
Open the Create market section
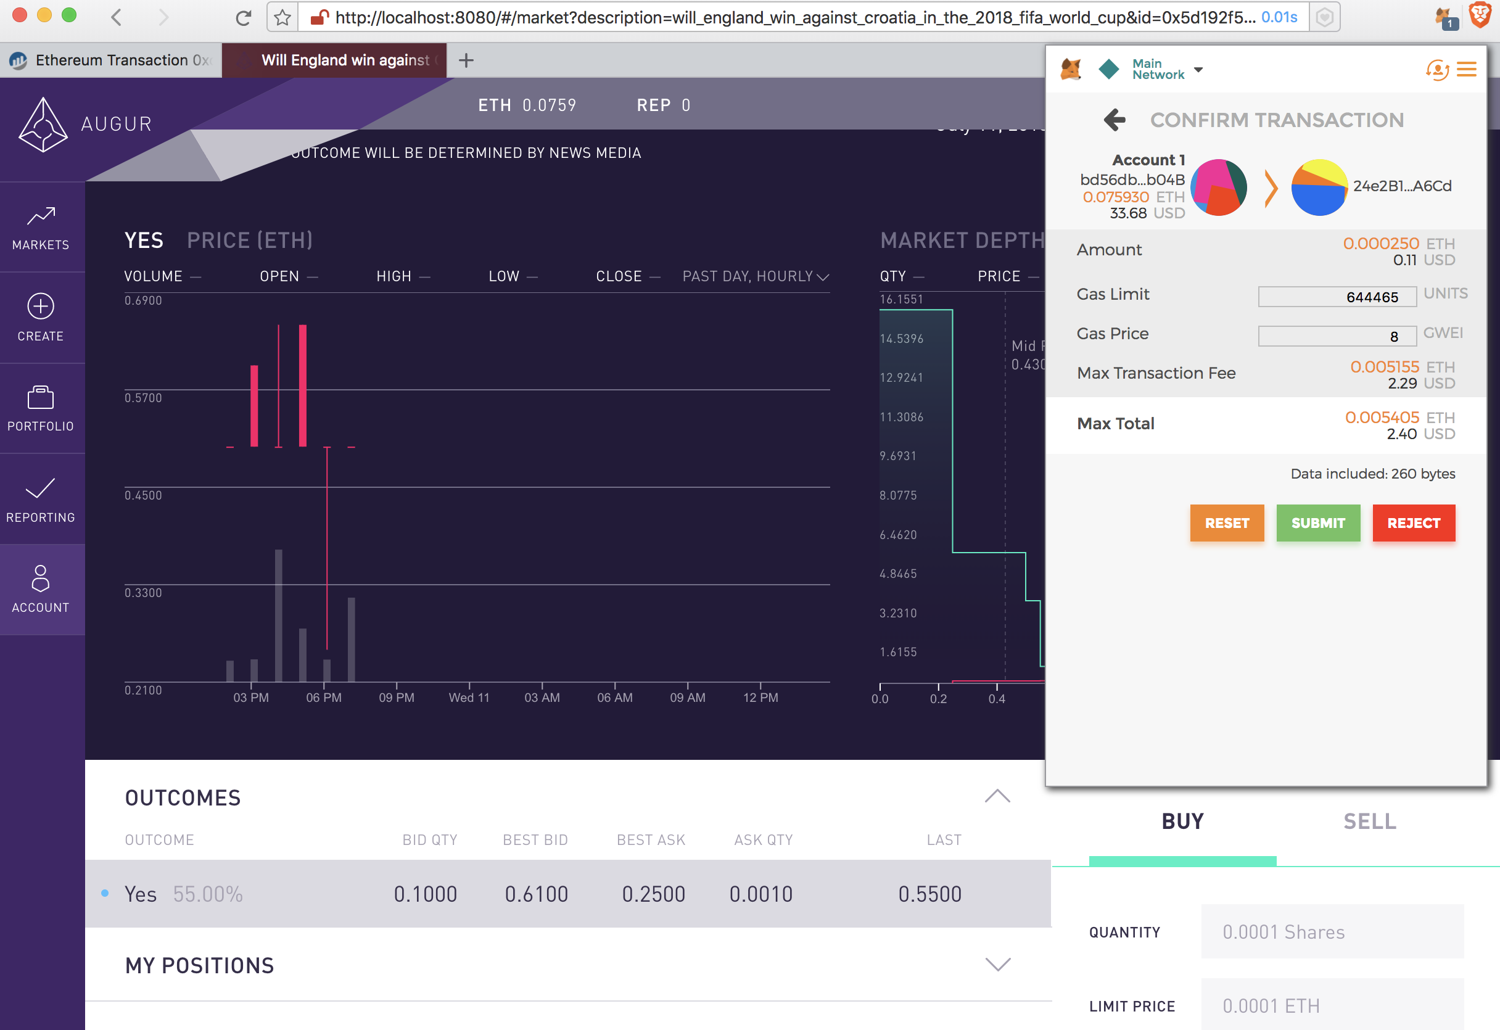point(41,318)
